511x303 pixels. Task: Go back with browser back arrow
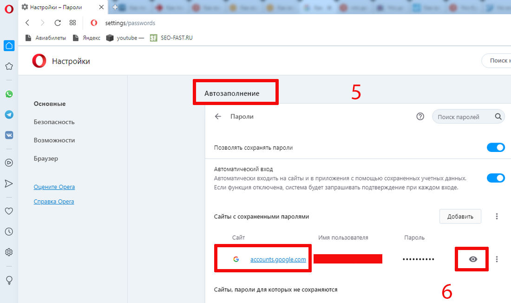(x=27, y=22)
